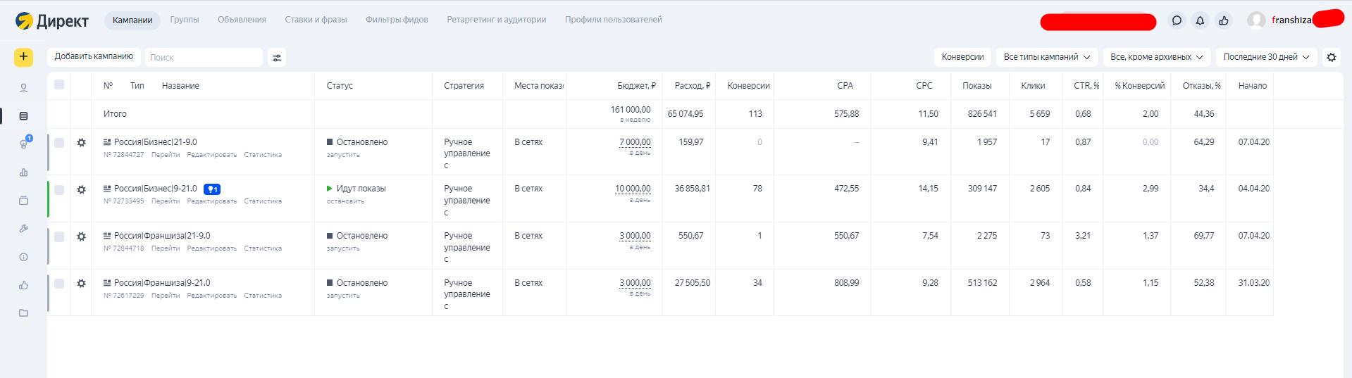This screenshot has height=378, width=1352.
Task: Open recommendations lightbulb icon in sidebar
Action: click(x=24, y=144)
